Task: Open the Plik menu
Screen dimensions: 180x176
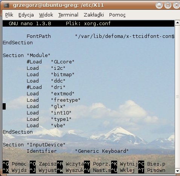Action: (9, 15)
